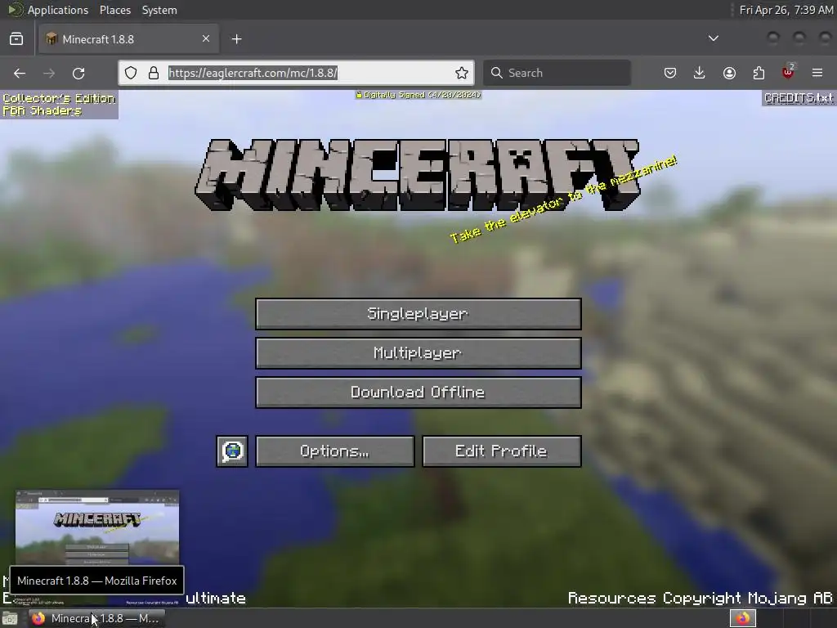The height and width of the screenshot is (628, 837).
Task: Open a new browser tab
Action: pyautogui.click(x=236, y=39)
